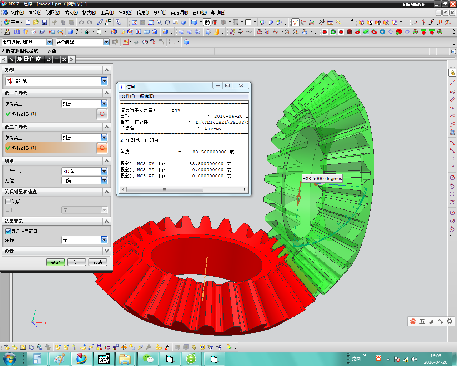Click the 开始 start button
Viewport: 457px width, 366px height.
click(x=13, y=22)
